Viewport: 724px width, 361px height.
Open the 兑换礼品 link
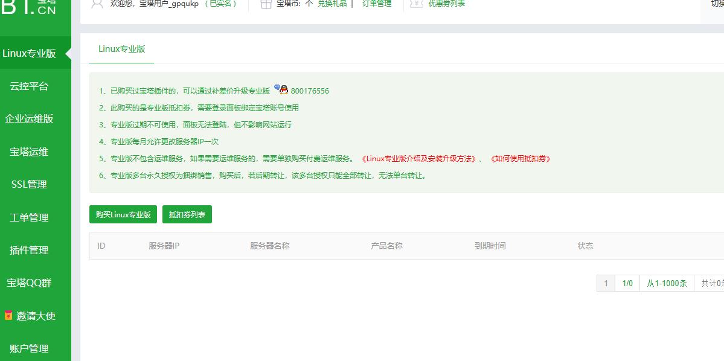click(332, 4)
